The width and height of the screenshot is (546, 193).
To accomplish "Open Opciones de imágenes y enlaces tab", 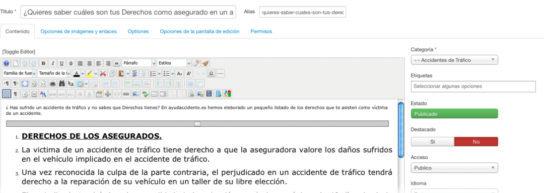I will pos(79,31).
